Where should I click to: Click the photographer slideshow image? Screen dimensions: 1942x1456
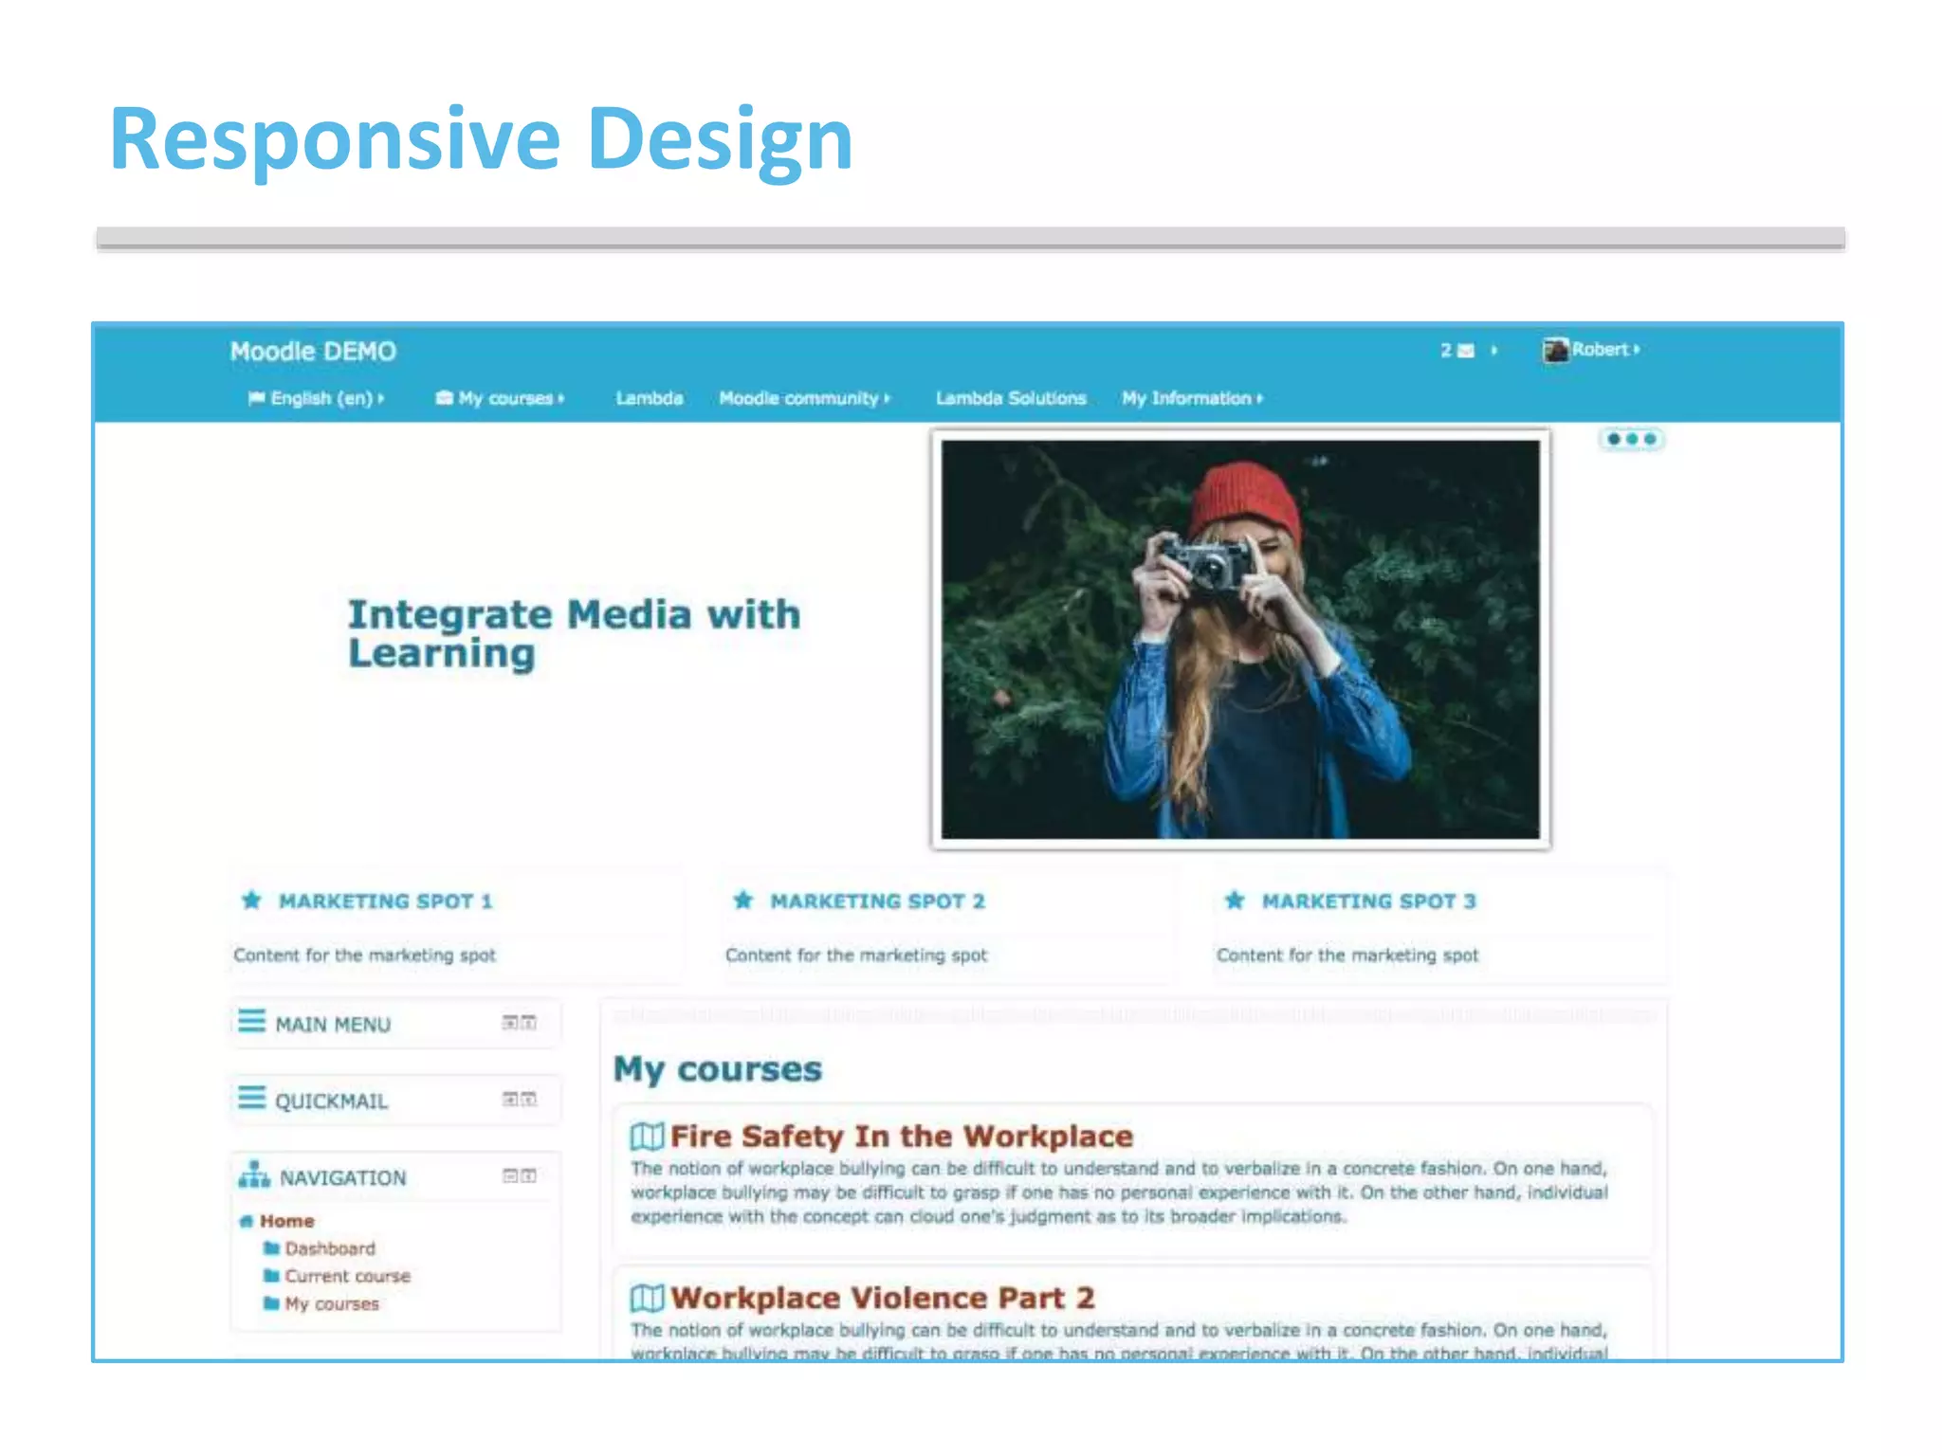(1240, 640)
